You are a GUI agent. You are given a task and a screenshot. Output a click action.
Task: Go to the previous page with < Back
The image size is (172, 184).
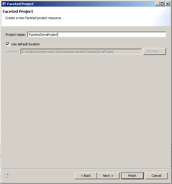(x=86, y=176)
